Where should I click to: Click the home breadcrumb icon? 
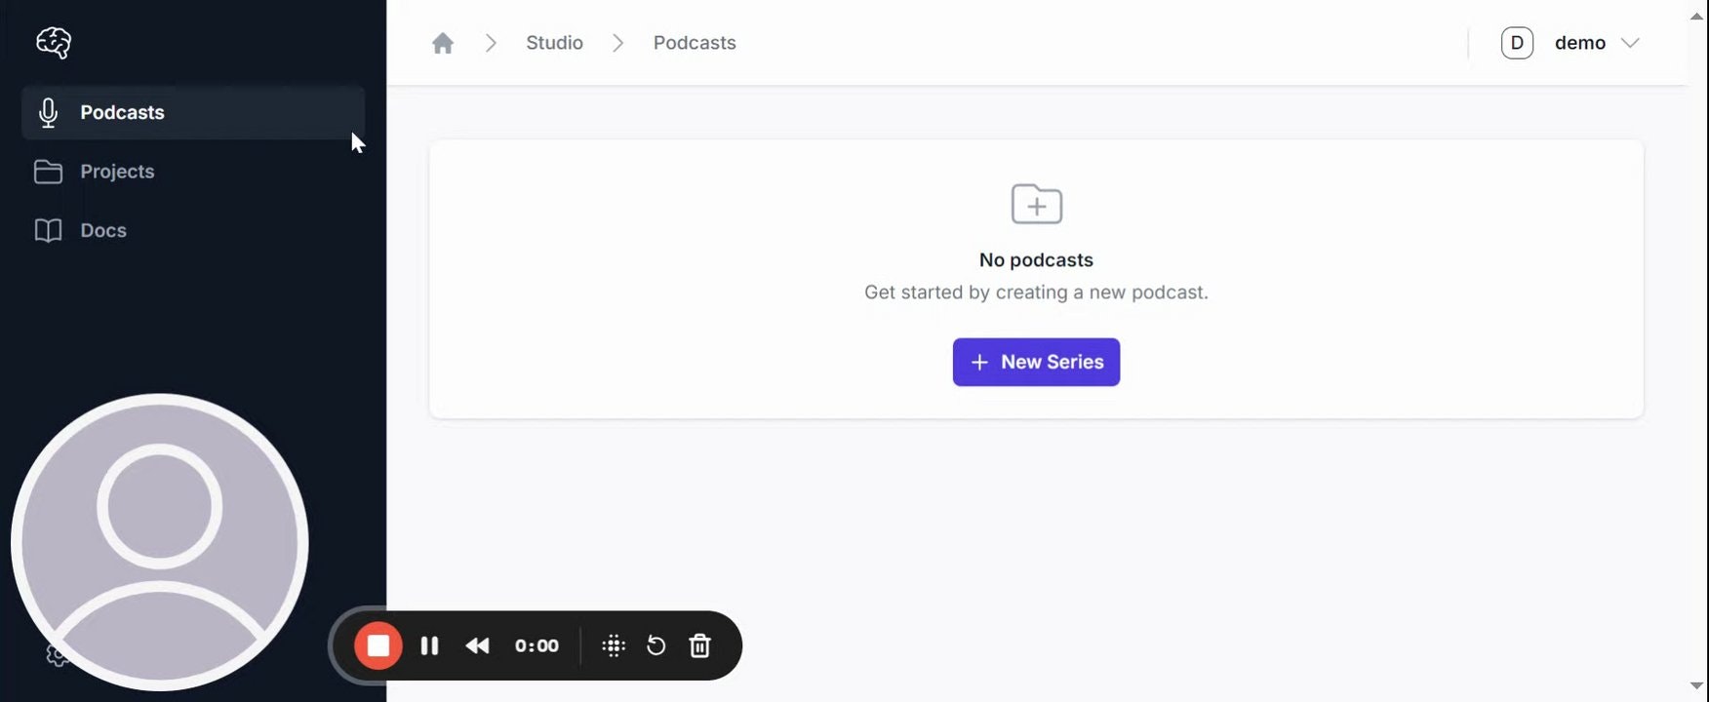point(443,42)
